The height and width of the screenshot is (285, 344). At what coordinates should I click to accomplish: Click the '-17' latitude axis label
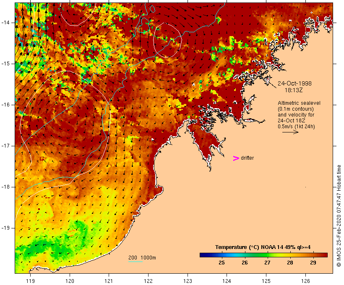point(5,146)
